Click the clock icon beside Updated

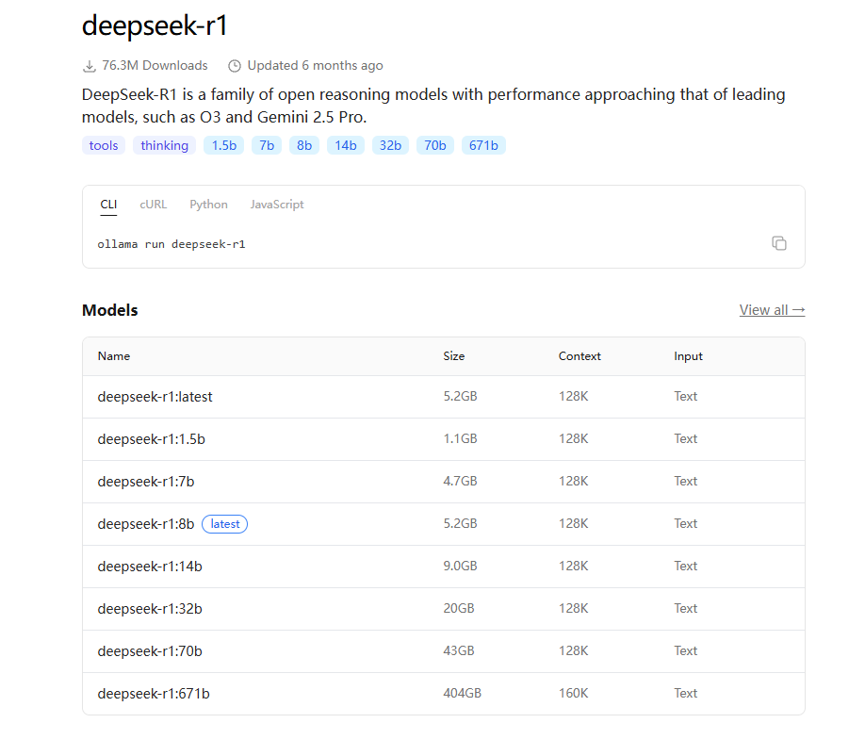(x=235, y=66)
